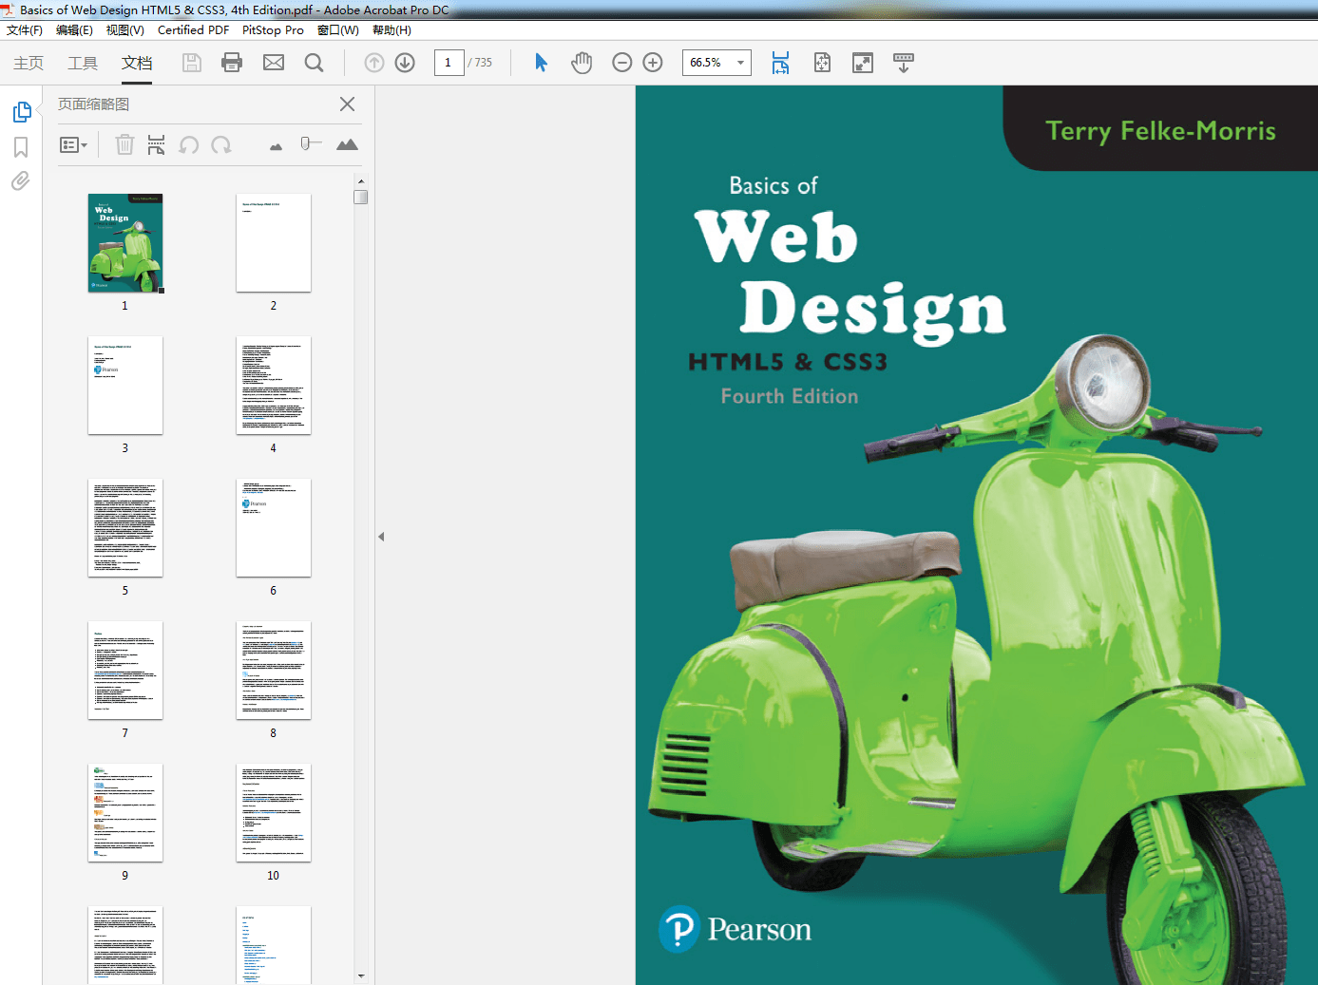This screenshot has height=985, width=1318.
Task: Select page 5 thumbnail
Action: (124, 528)
